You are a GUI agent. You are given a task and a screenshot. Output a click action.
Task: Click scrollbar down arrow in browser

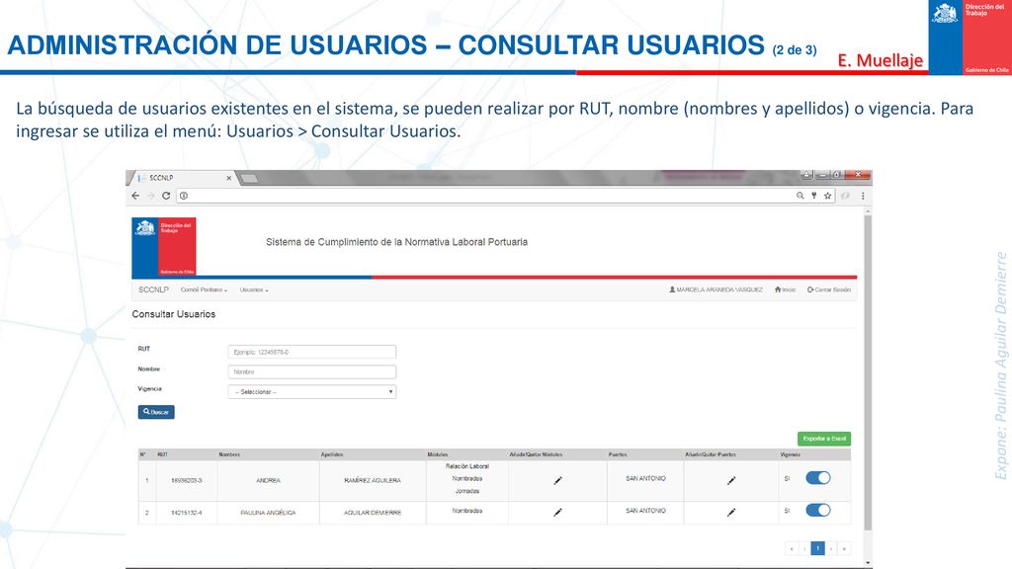point(868,562)
